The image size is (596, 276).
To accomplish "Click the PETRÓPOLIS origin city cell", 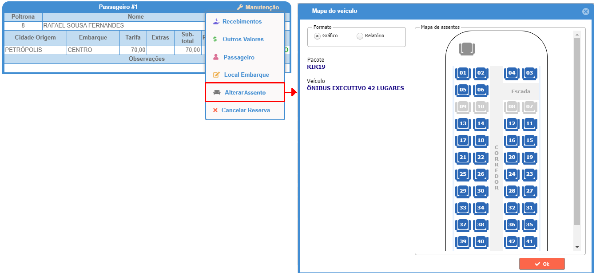I will tap(36, 50).
